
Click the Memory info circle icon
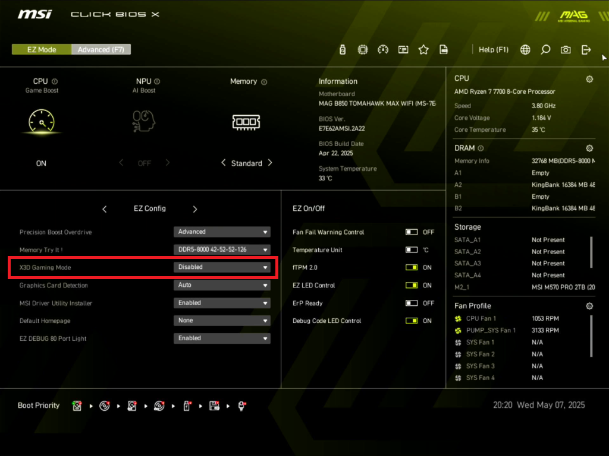tap(264, 82)
